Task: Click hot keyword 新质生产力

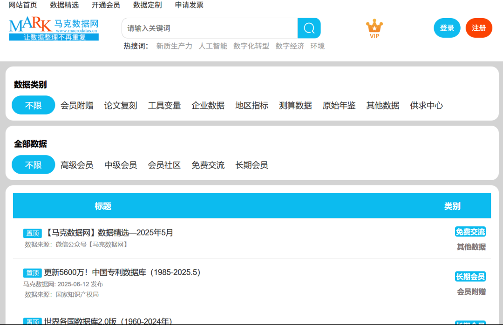Action: 174,46
